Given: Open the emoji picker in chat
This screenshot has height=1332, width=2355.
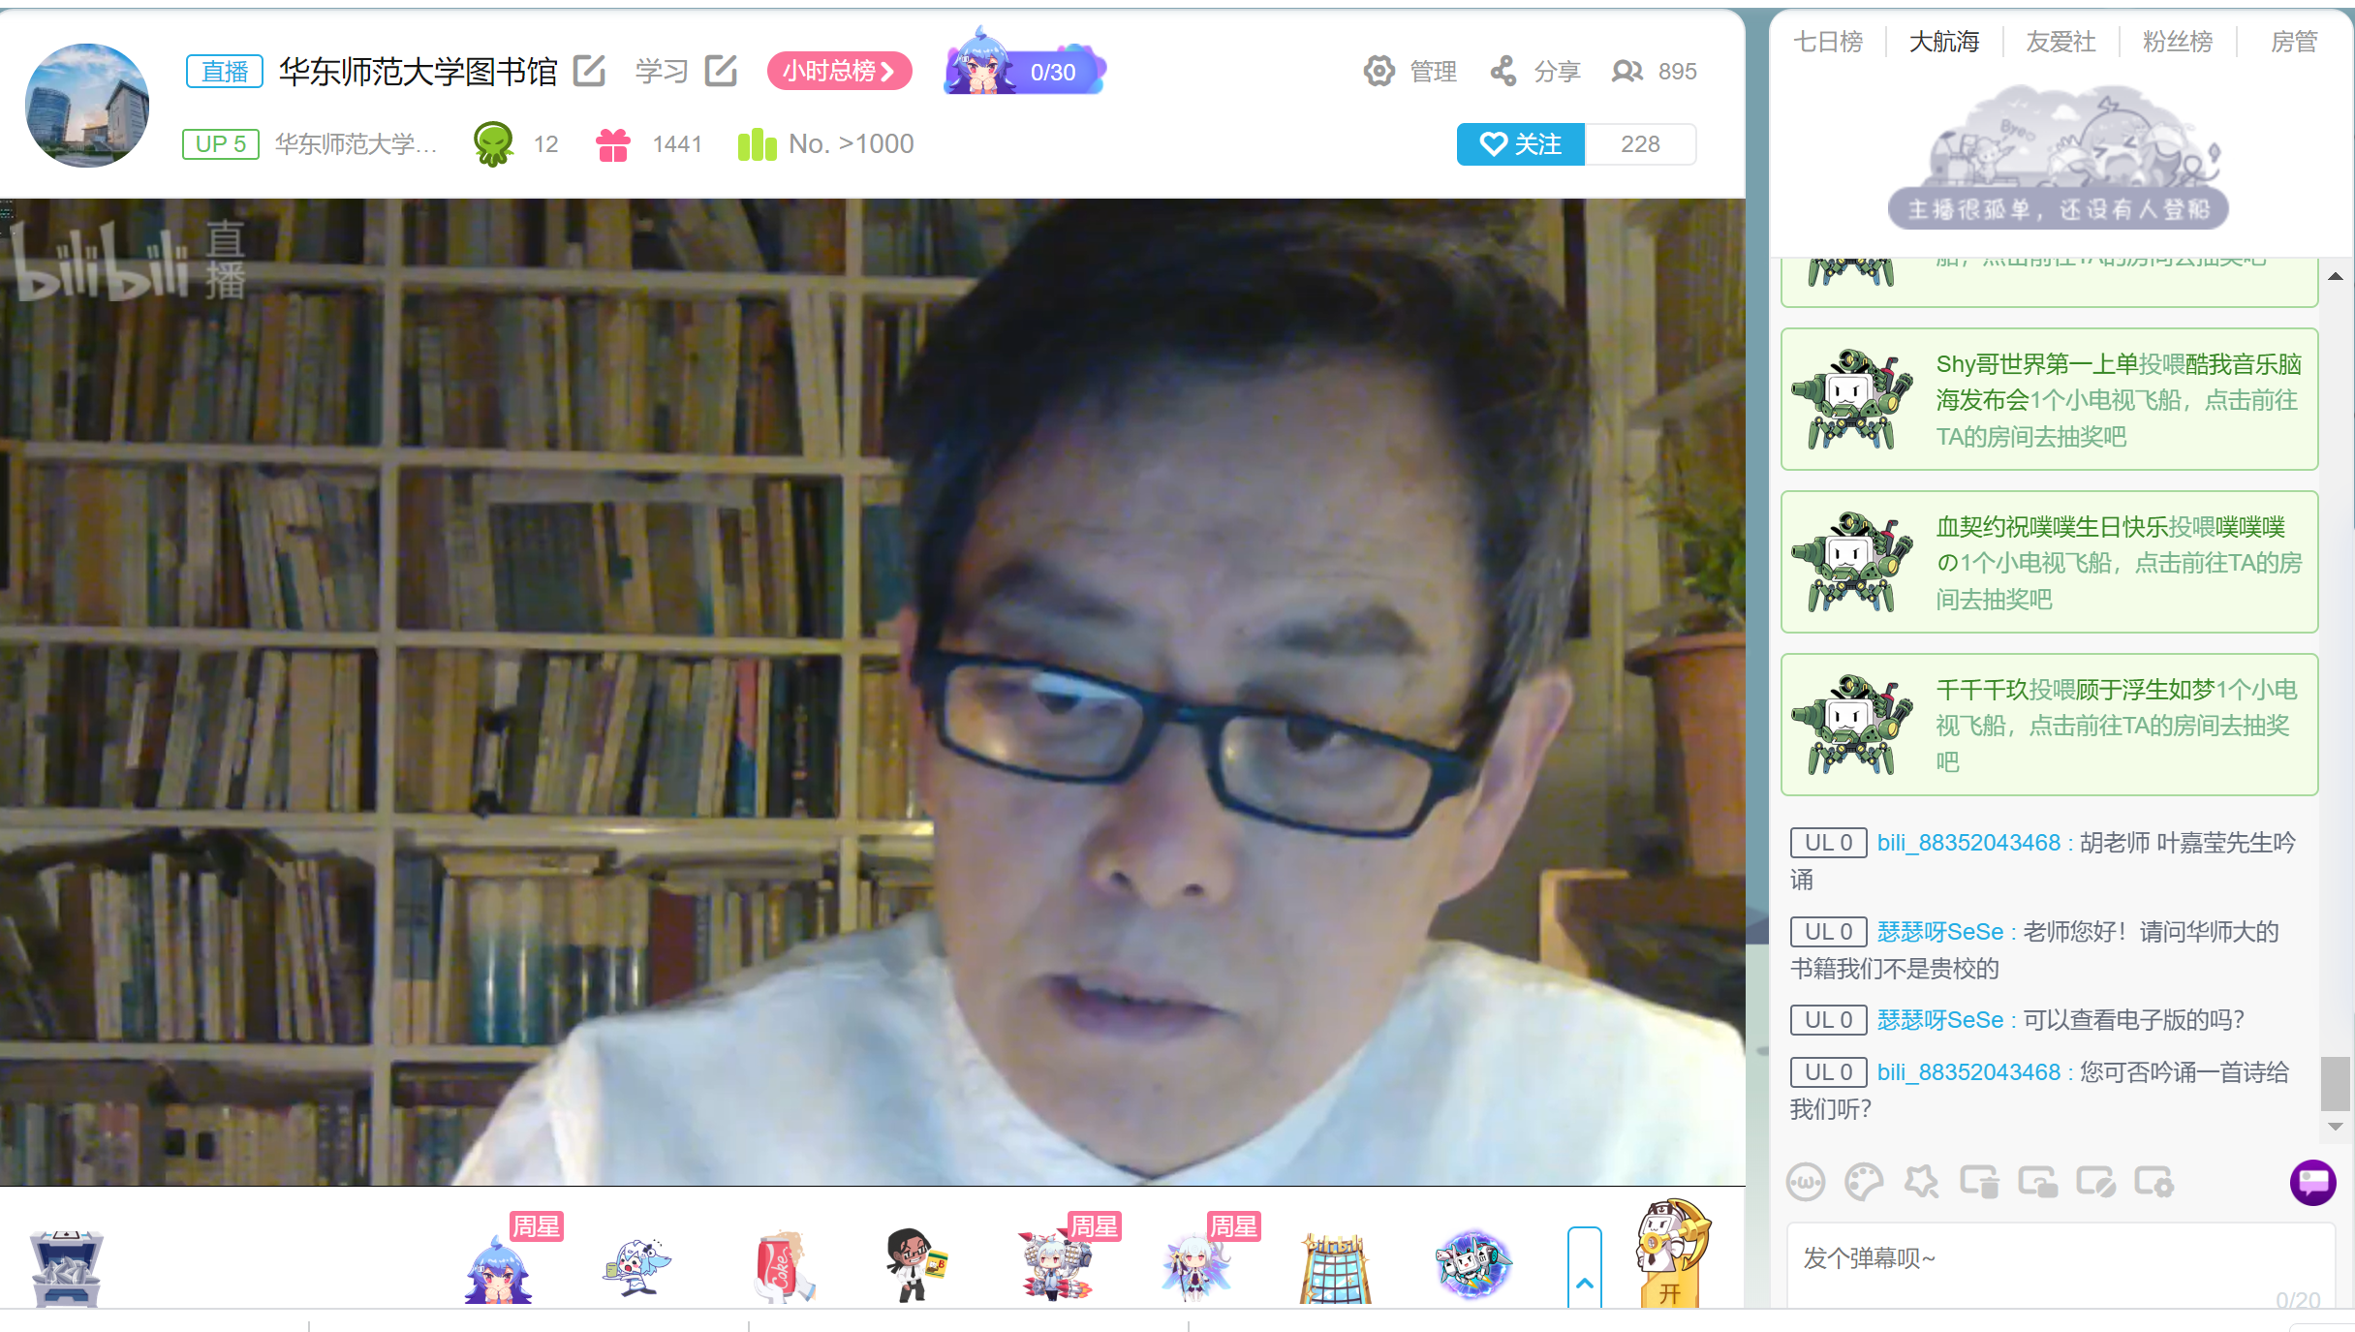Looking at the screenshot, I should tap(1805, 1182).
